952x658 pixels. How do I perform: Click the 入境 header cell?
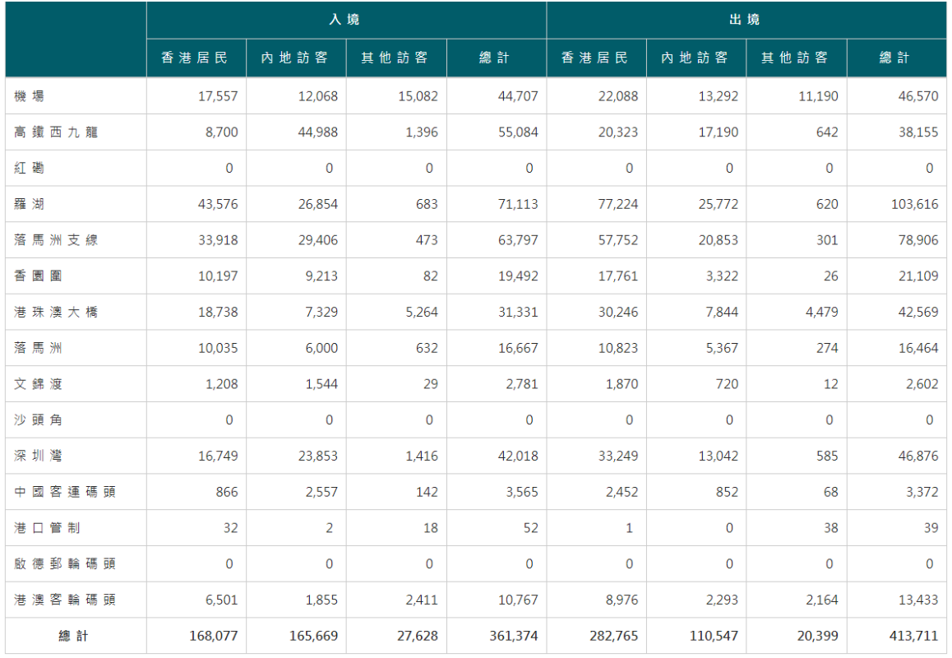345,20
